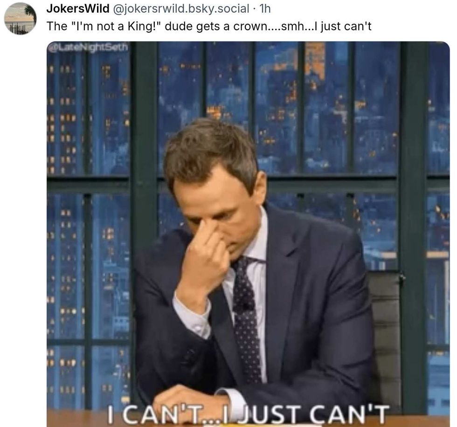Open the @jokersrwild.bsky.social handle link

[x=181, y=9]
